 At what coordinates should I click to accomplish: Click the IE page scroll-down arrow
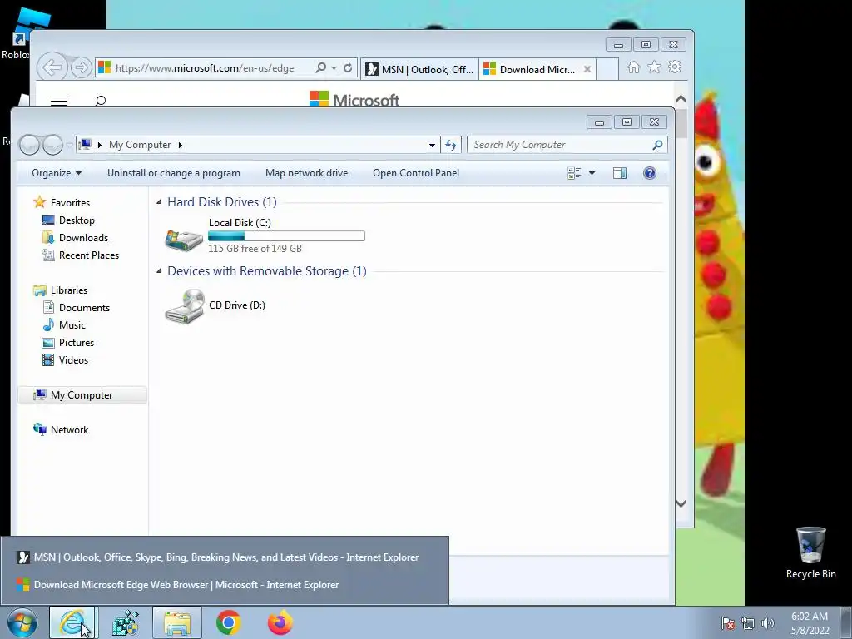681,503
